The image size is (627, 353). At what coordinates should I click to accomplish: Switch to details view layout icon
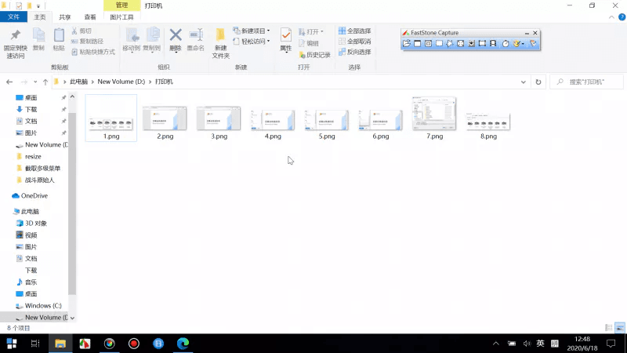(609, 328)
